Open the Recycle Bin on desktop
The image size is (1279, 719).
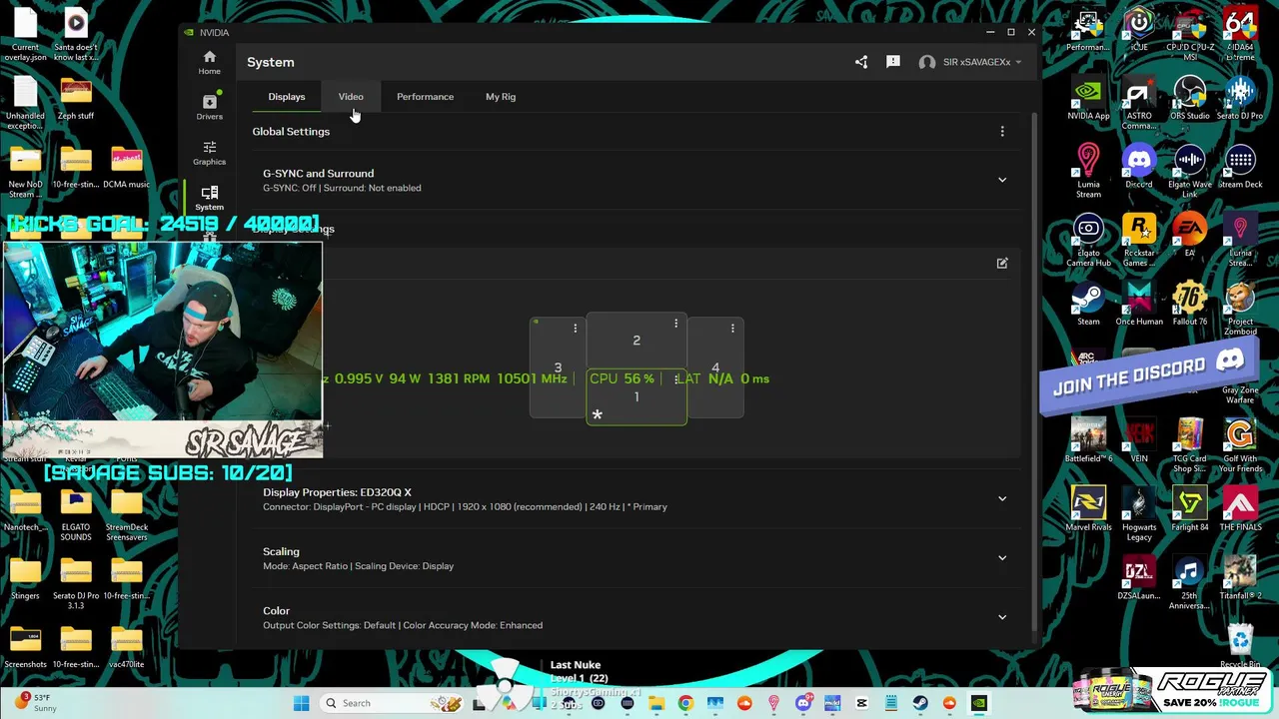[1240, 646]
